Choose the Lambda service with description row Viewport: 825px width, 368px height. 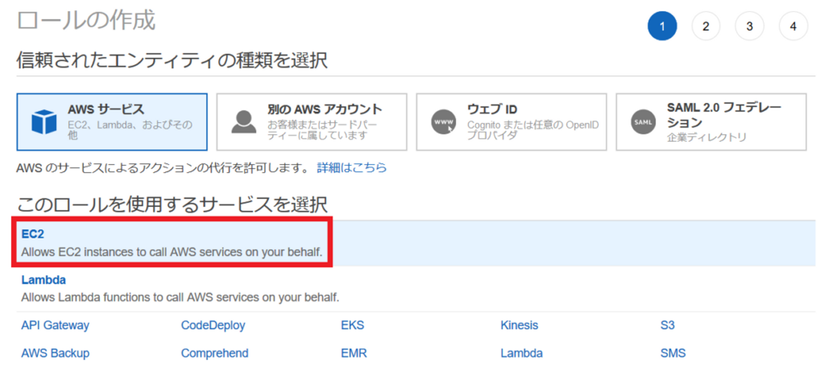pyautogui.click(x=415, y=289)
